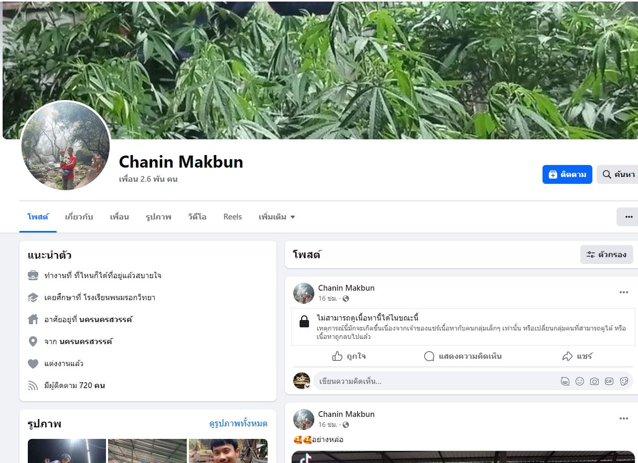Click the avatar sticker icon in comment box
The image size is (638, 463).
565,381
